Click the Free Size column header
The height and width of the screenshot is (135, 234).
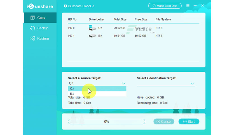(x=141, y=19)
